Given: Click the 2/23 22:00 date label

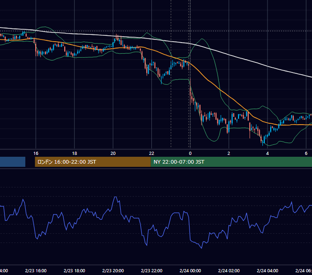Looking at the screenshot, I should point(151,270).
